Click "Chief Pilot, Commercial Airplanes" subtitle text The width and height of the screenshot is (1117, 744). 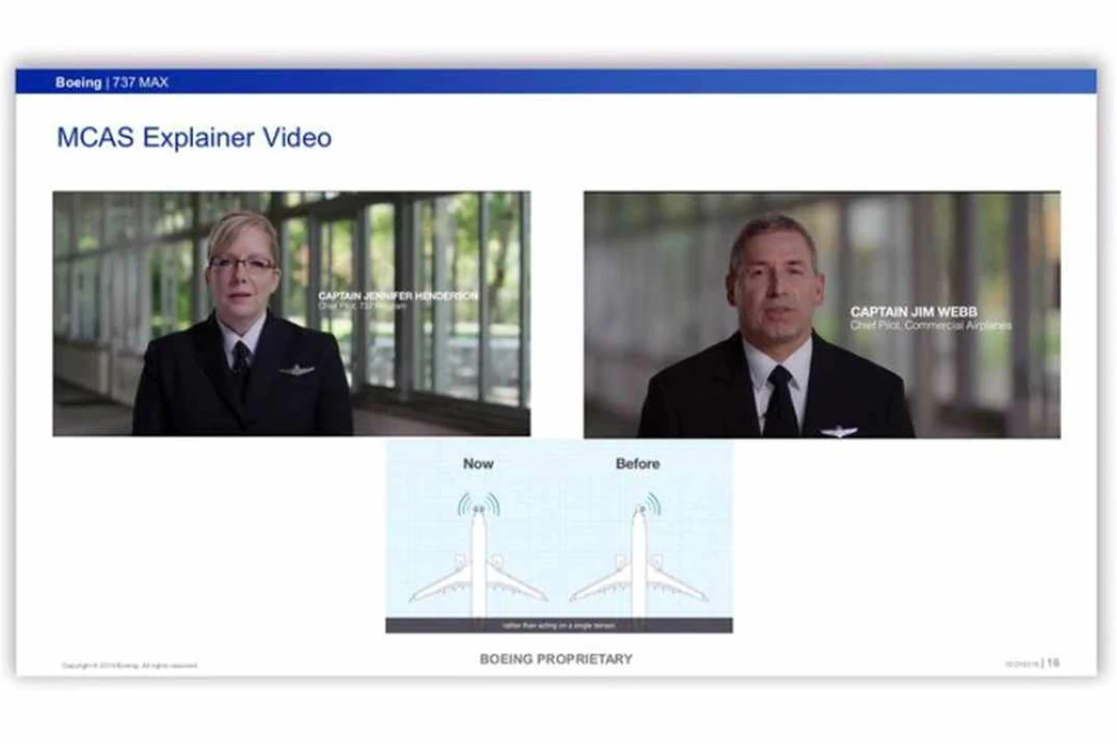coord(931,325)
